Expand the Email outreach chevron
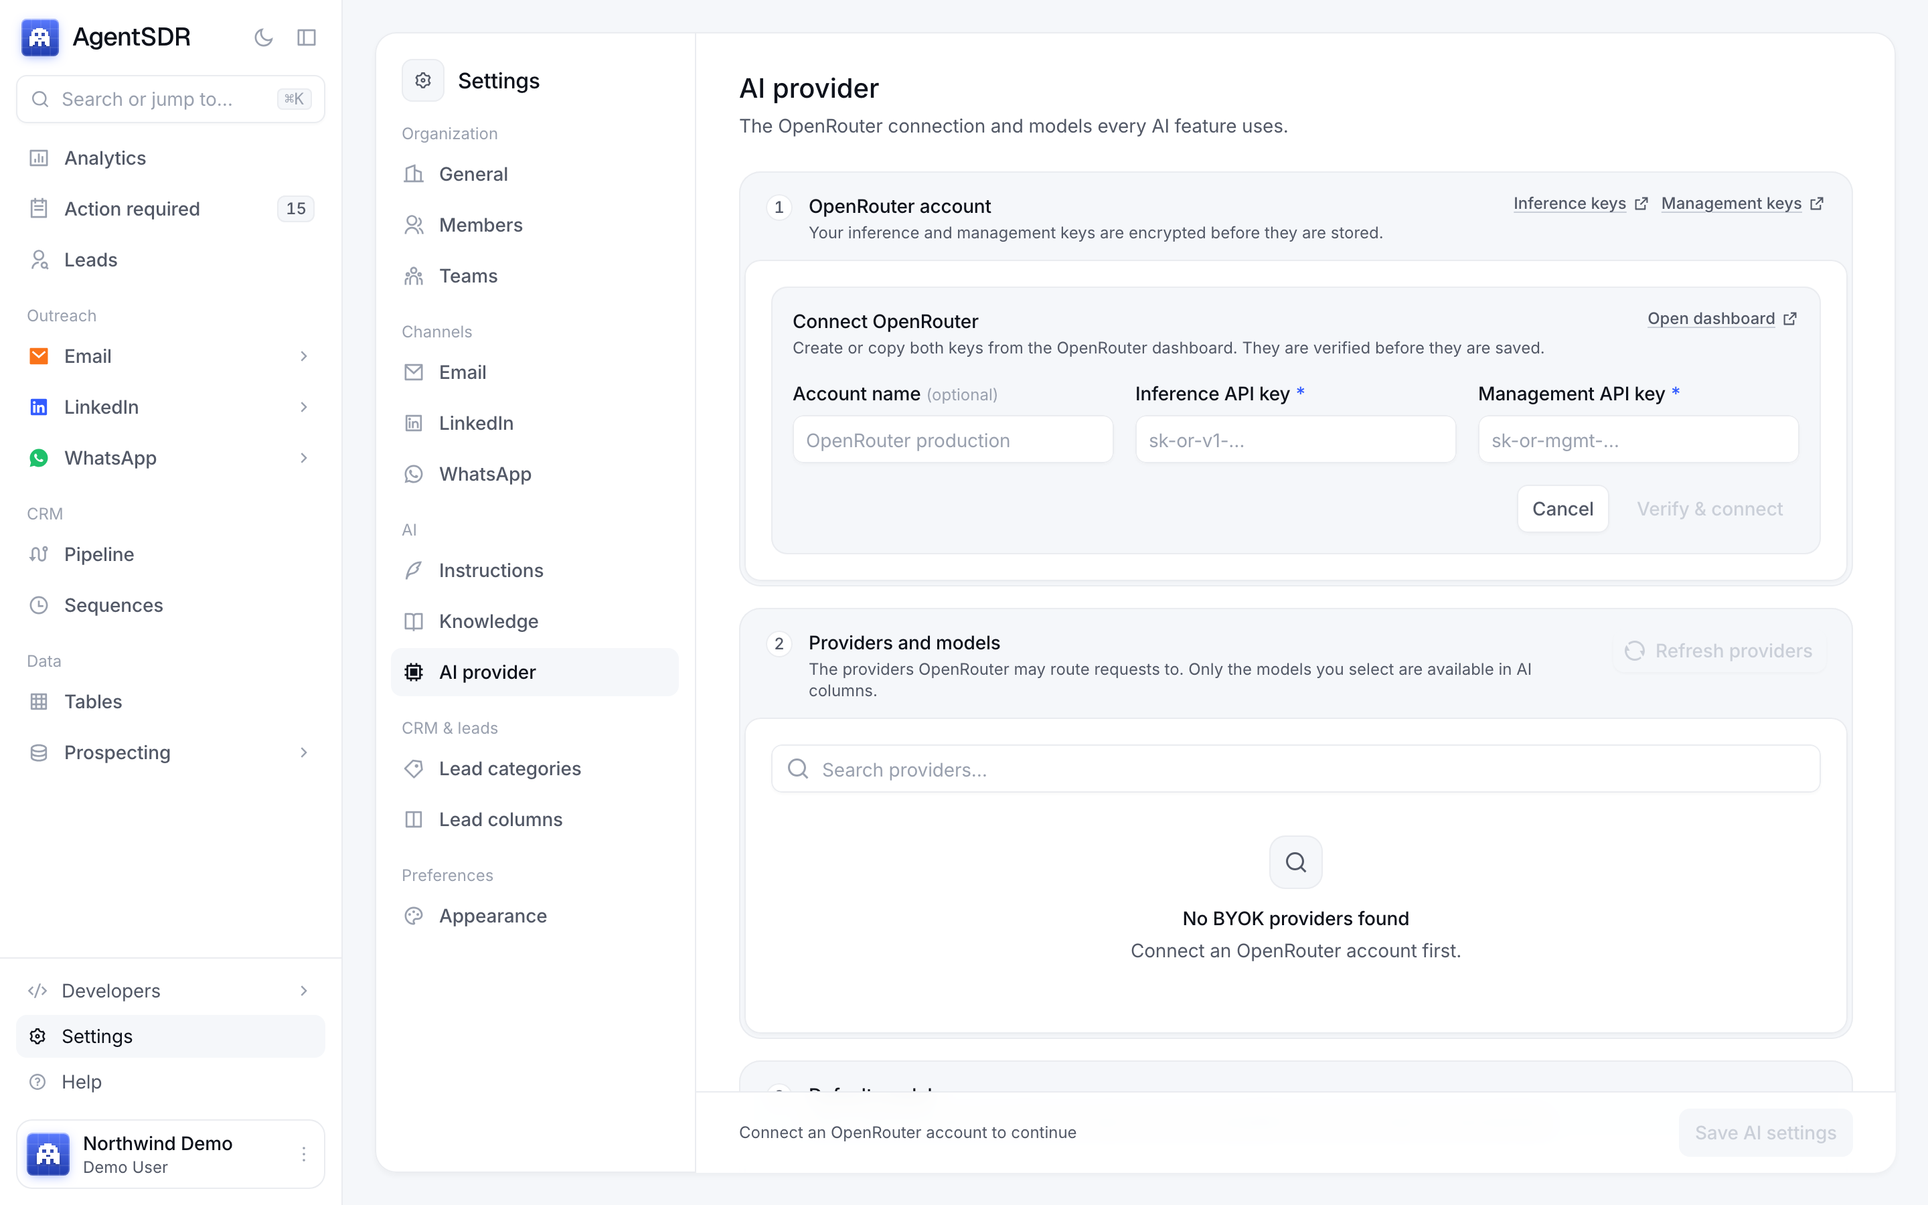This screenshot has height=1205, width=1928. (303, 356)
